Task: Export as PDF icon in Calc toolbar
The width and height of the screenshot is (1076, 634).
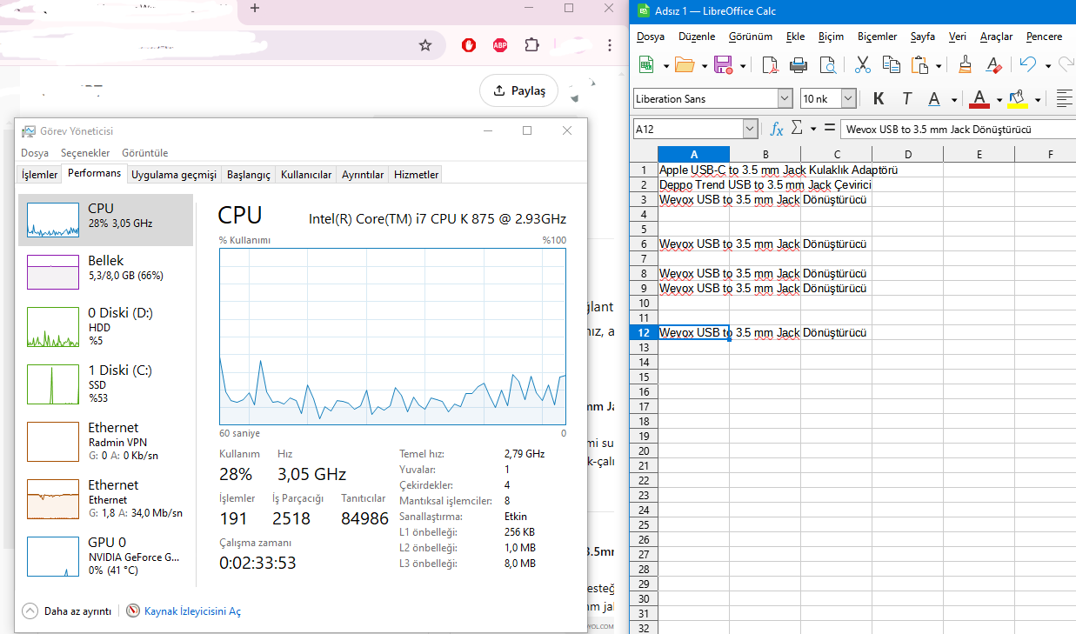Action: [769, 64]
